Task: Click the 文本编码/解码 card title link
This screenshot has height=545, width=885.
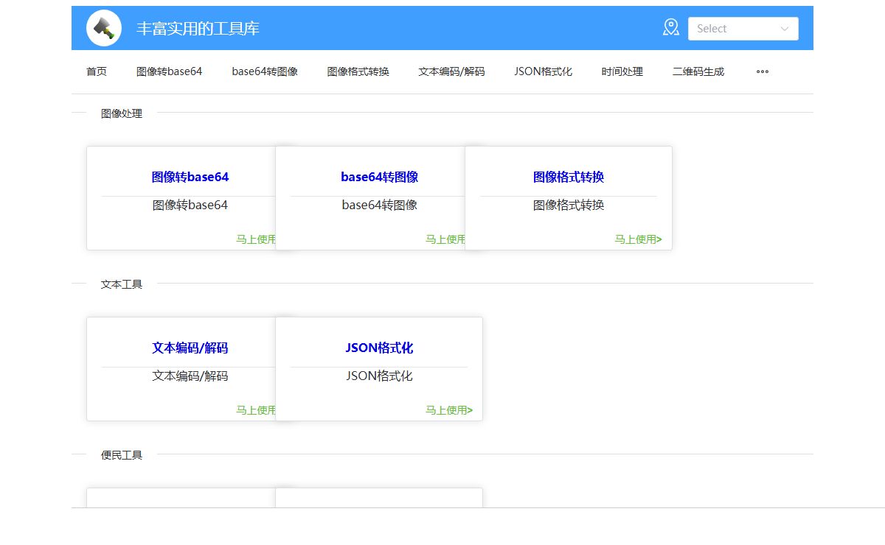Action: [190, 348]
